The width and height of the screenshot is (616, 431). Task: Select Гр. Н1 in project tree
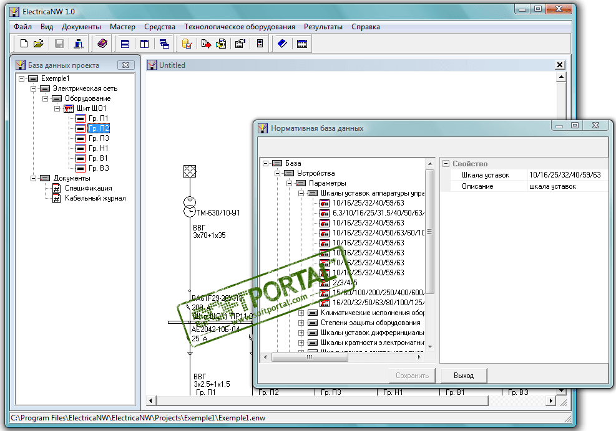click(98, 148)
